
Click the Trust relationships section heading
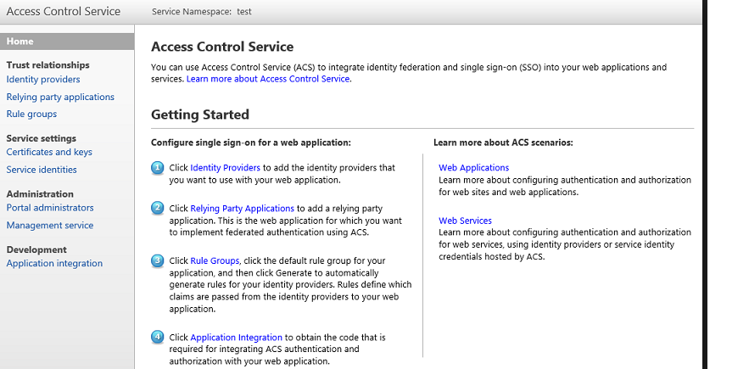(48, 65)
